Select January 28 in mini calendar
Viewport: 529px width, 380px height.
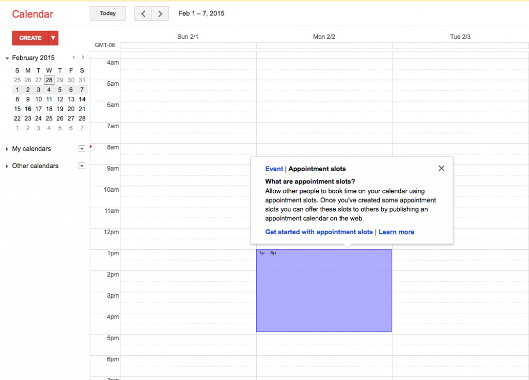coord(49,80)
